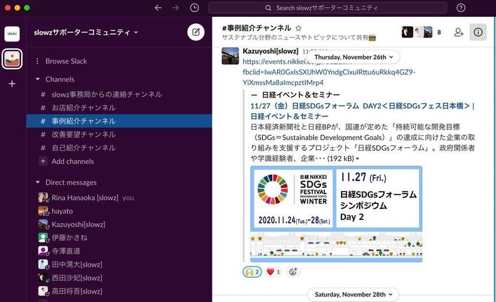Toggle the heart reaction
Image resolution: width=496 pixels, height=302 pixels.
point(273,272)
